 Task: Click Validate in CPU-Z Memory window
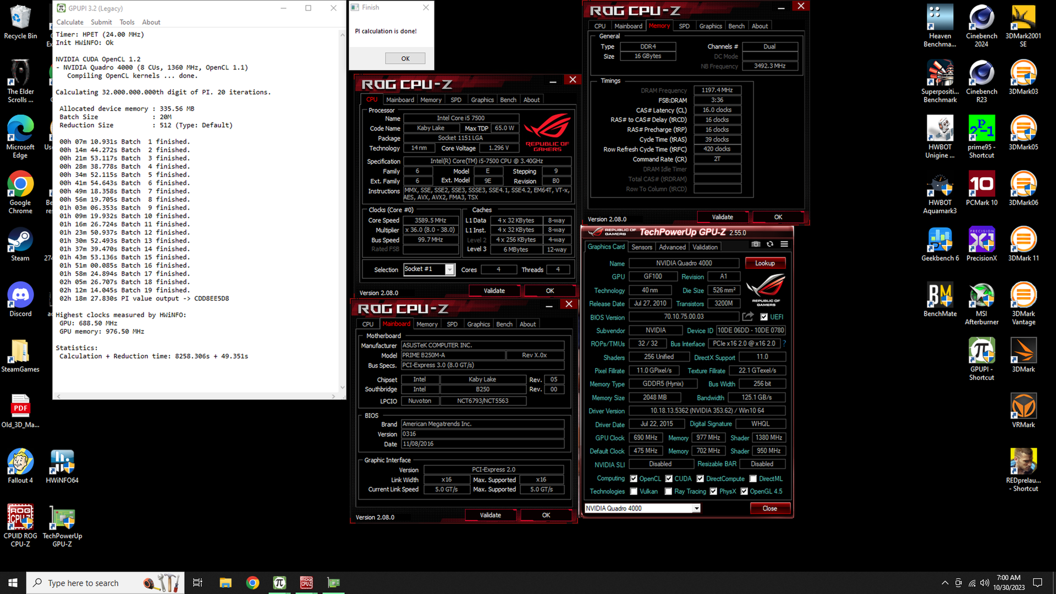click(723, 217)
